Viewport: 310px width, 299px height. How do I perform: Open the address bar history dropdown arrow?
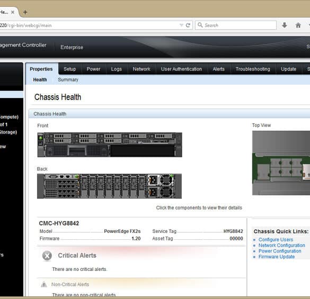click(181, 25)
